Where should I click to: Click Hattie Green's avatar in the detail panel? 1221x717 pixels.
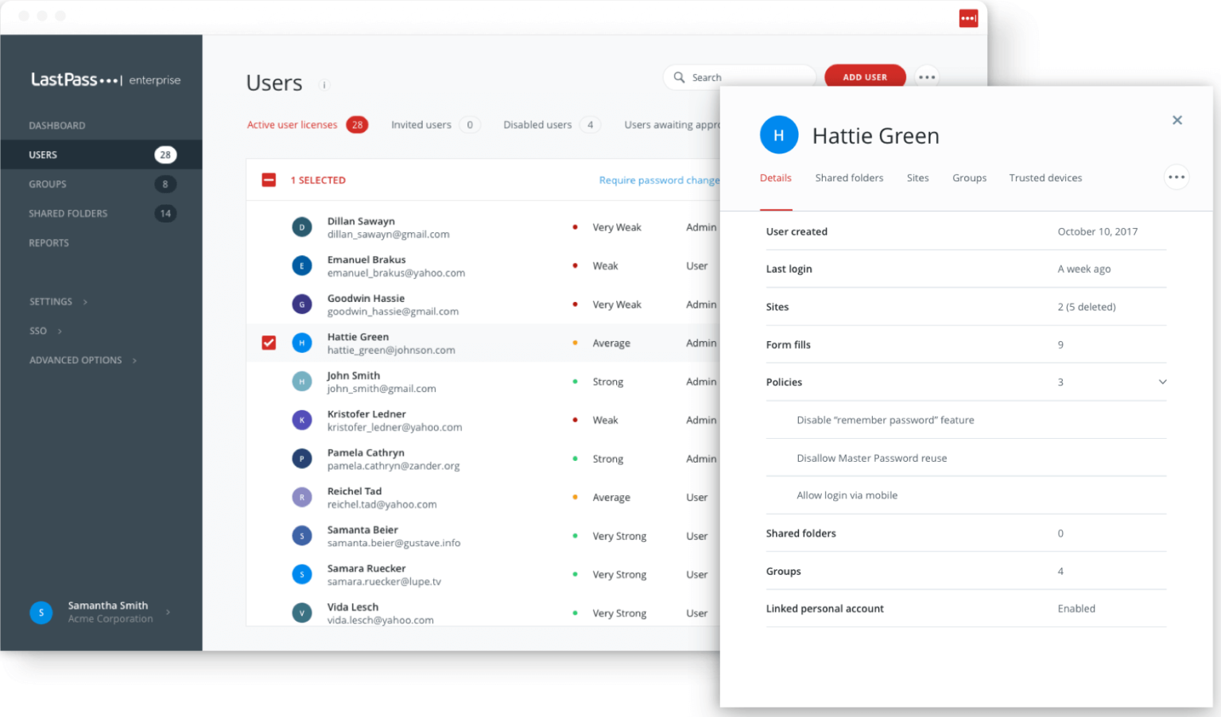[779, 135]
